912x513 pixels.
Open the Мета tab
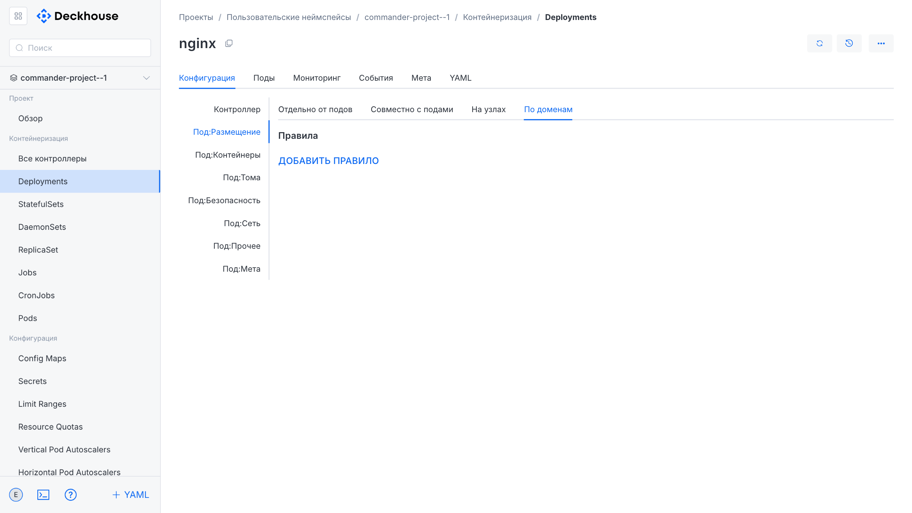tap(421, 78)
